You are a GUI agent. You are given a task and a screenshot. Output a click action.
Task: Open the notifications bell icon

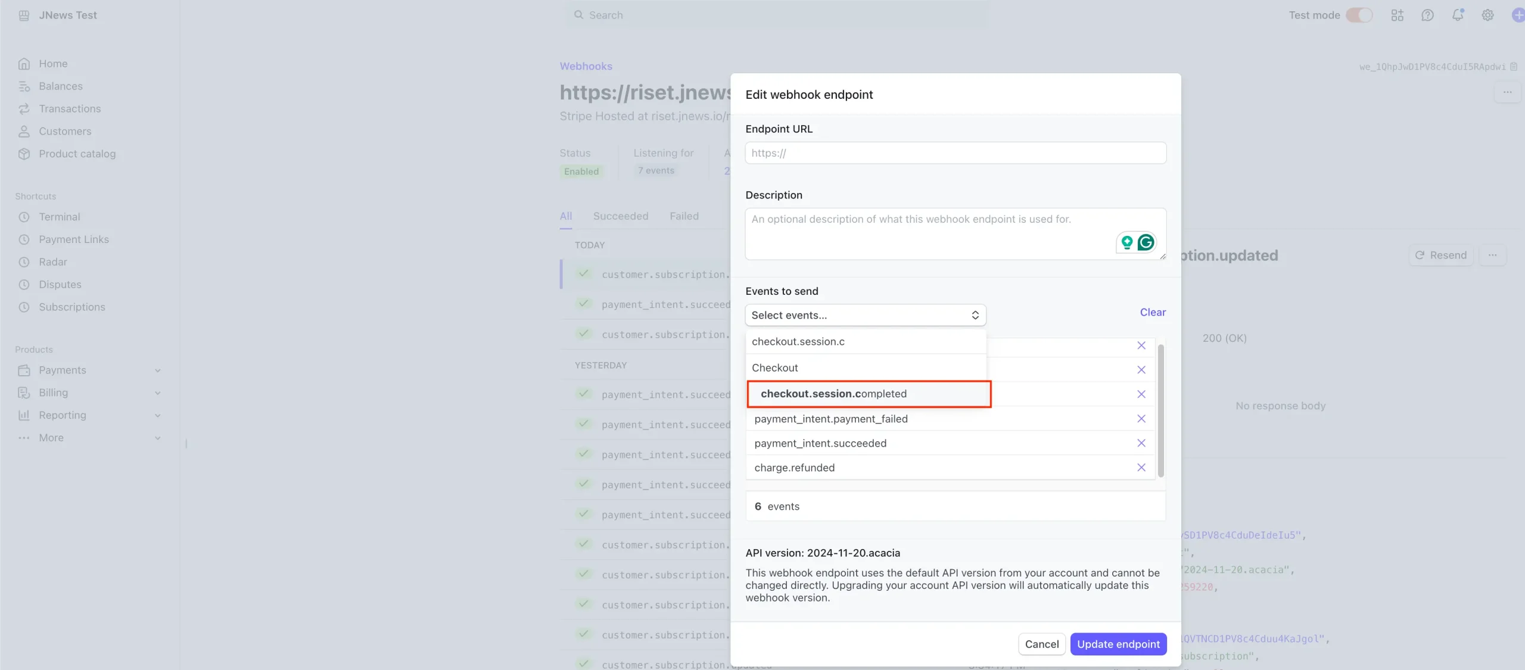[x=1457, y=15]
